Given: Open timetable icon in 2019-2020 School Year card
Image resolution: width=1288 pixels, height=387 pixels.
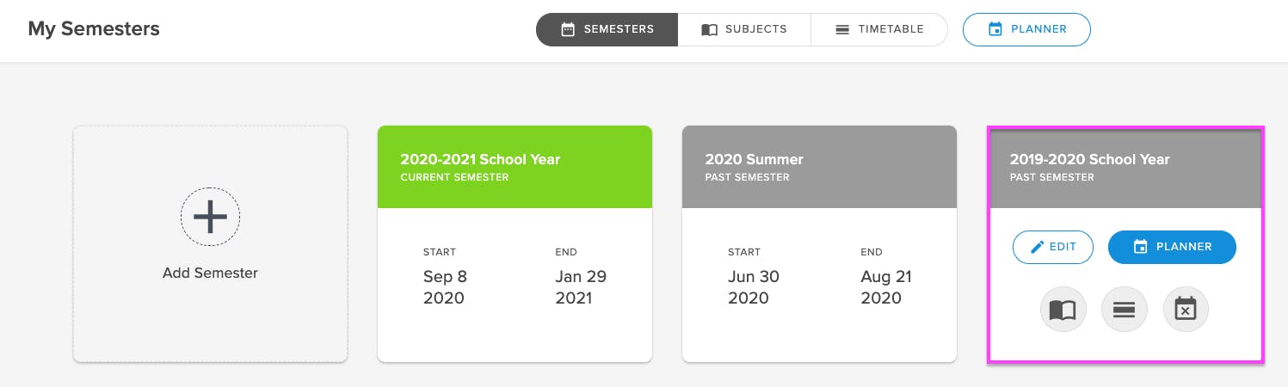Looking at the screenshot, I should point(1125,309).
